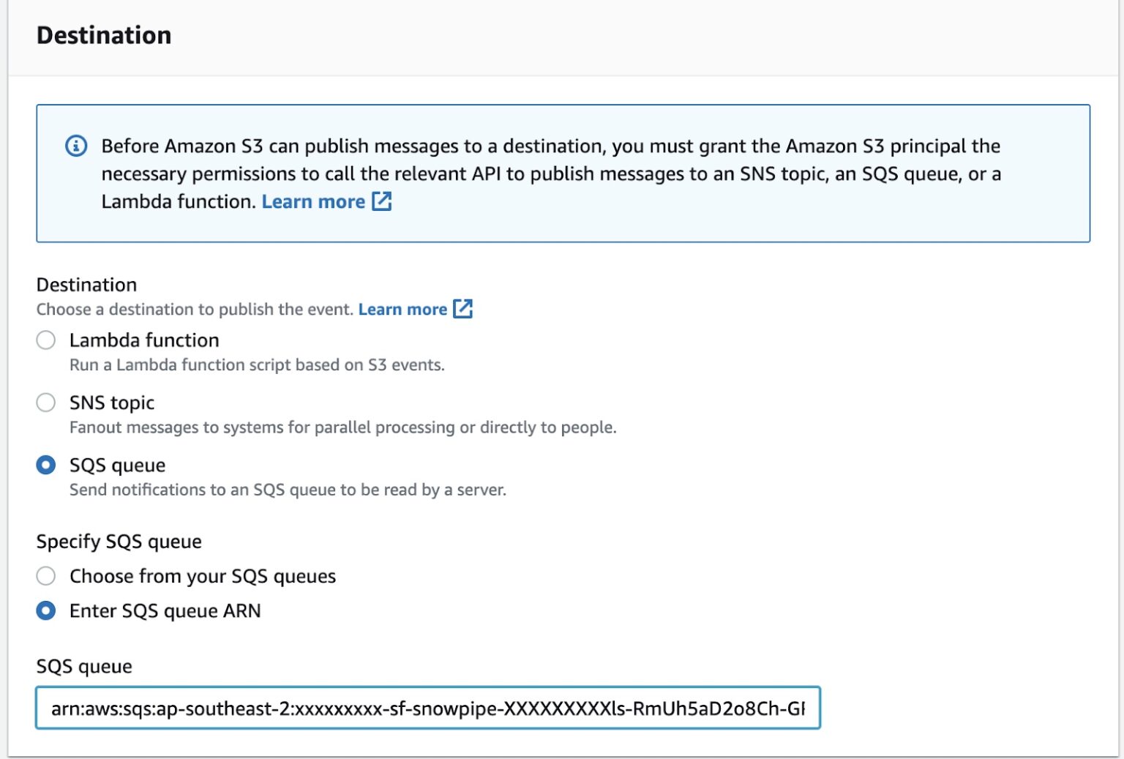Choose the 'Choose from your SQS queues' option

click(45, 576)
